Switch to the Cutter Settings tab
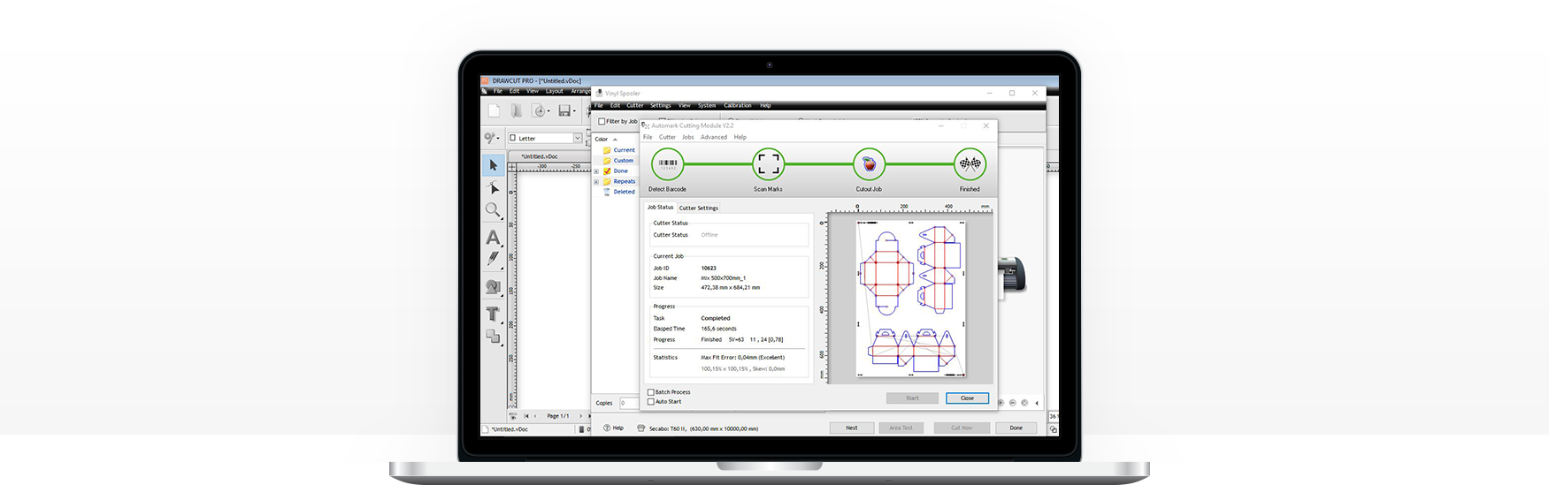Screen dimensions: 1549x485 [x=699, y=208]
